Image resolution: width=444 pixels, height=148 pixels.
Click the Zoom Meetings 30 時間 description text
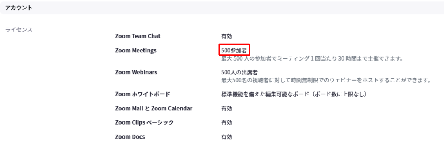coord(312,58)
